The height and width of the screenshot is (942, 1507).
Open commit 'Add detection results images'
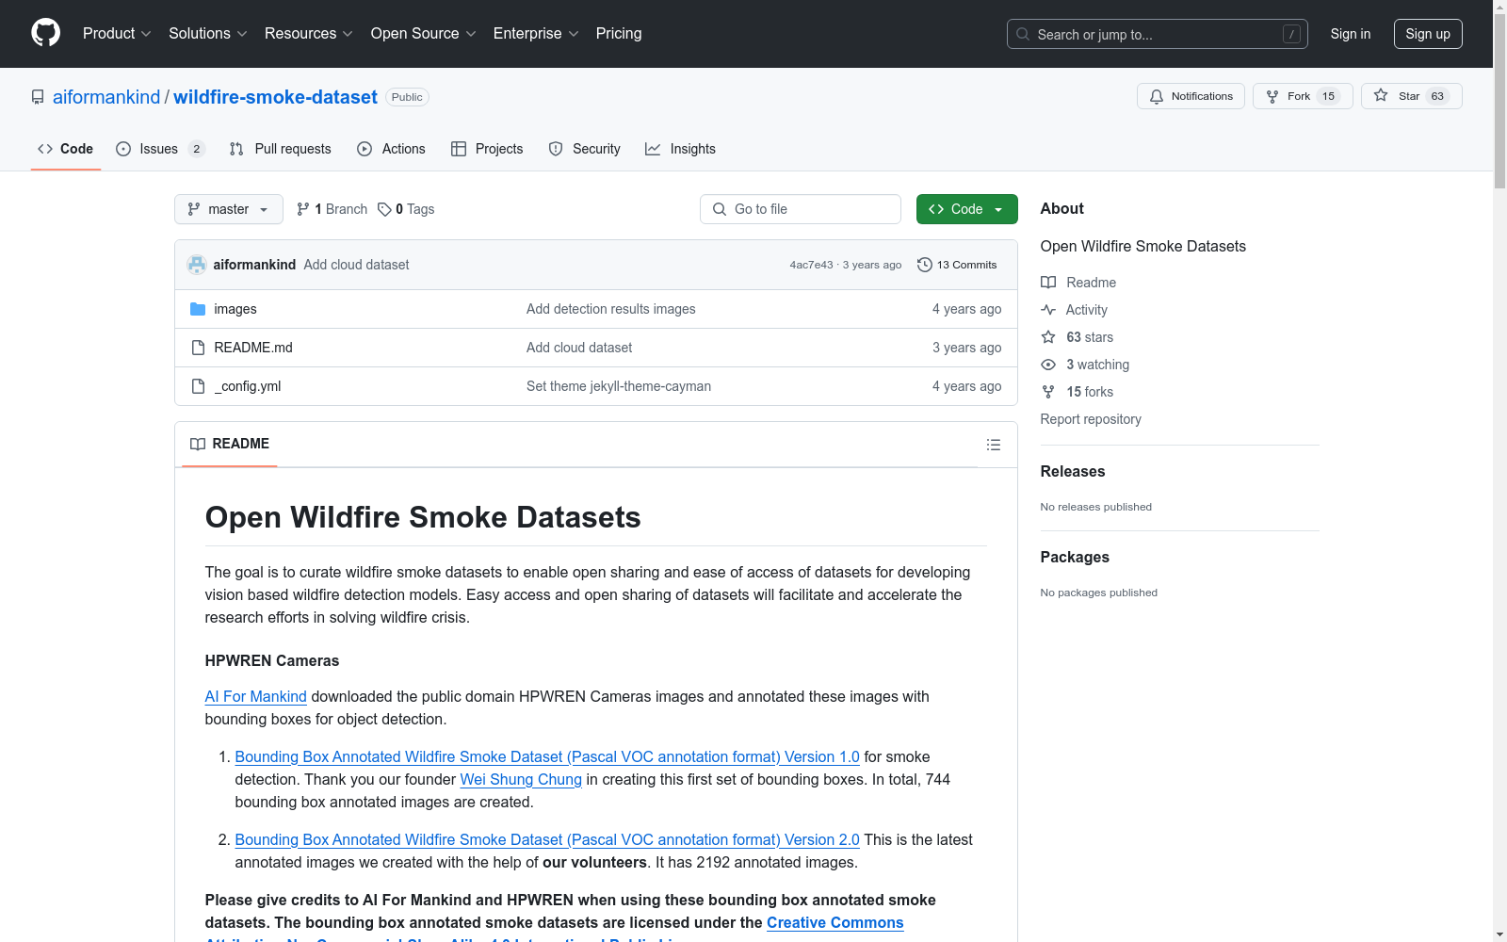point(611,309)
